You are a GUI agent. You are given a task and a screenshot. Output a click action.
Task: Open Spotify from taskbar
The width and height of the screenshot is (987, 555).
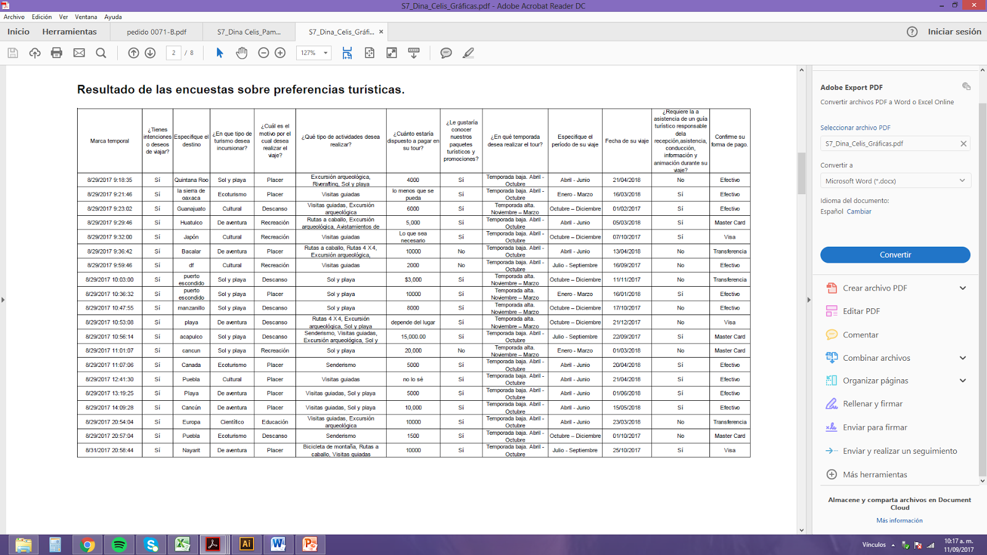119,545
